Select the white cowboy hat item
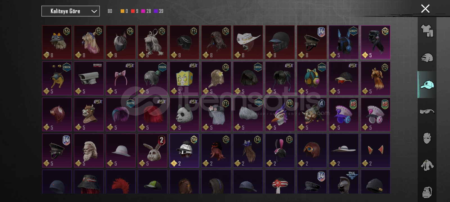450x202 pixels. coord(248,42)
